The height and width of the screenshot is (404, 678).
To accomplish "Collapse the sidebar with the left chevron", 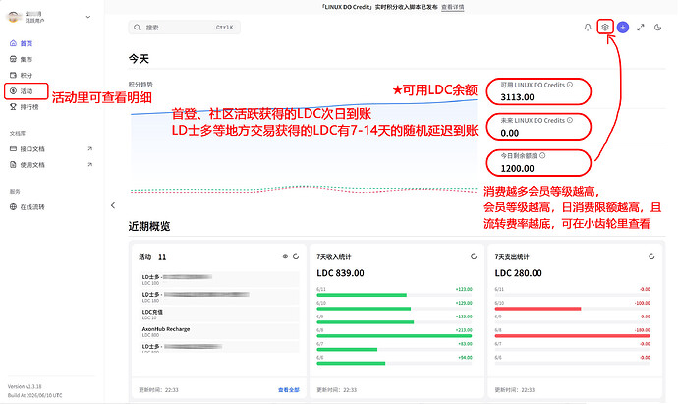I will (x=113, y=205).
